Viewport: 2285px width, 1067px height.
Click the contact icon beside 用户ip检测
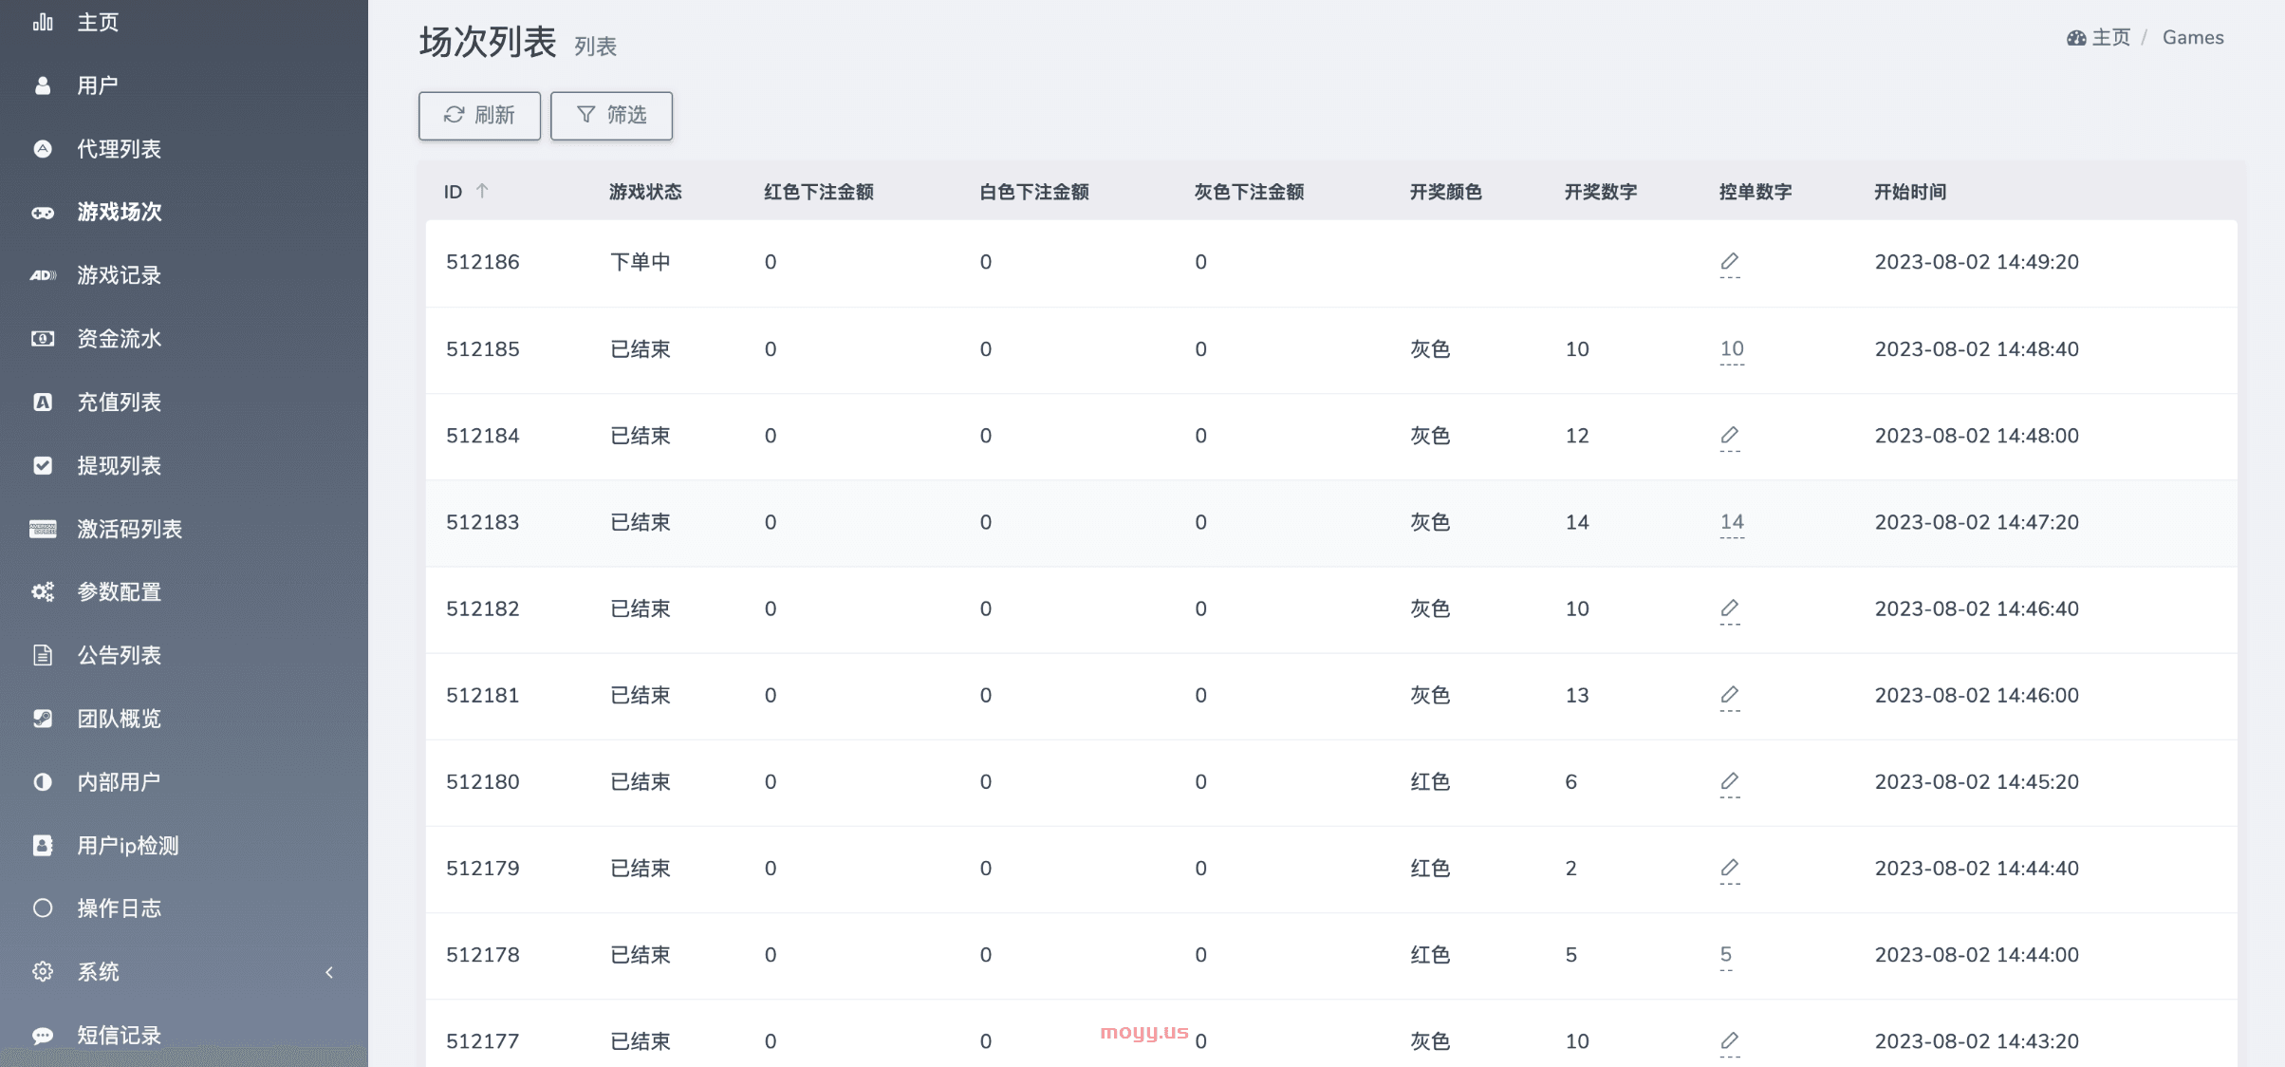(43, 845)
